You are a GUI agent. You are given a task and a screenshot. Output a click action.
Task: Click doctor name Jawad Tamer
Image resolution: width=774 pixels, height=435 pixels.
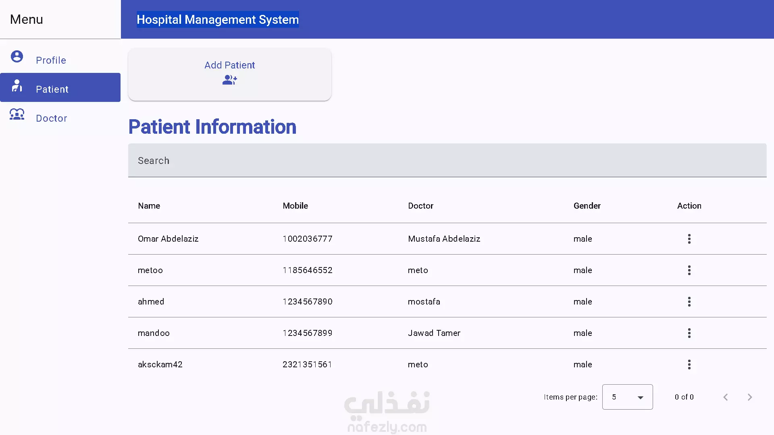pyautogui.click(x=434, y=333)
